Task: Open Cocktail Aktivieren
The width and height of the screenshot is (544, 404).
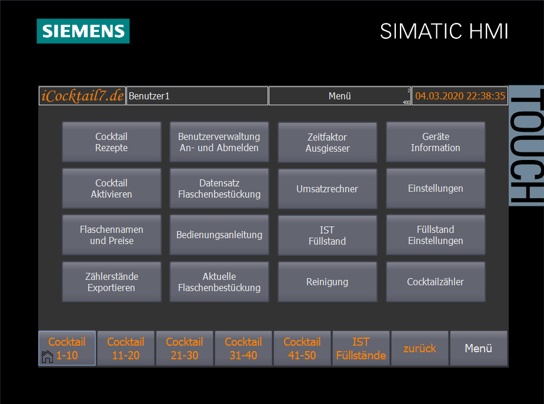Action: click(x=111, y=188)
